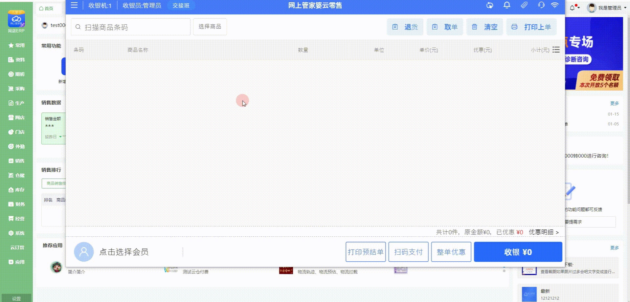The height and width of the screenshot is (302, 630).
Task: Click the sync/refresh icon in blue header
Action: pyautogui.click(x=490, y=5)
